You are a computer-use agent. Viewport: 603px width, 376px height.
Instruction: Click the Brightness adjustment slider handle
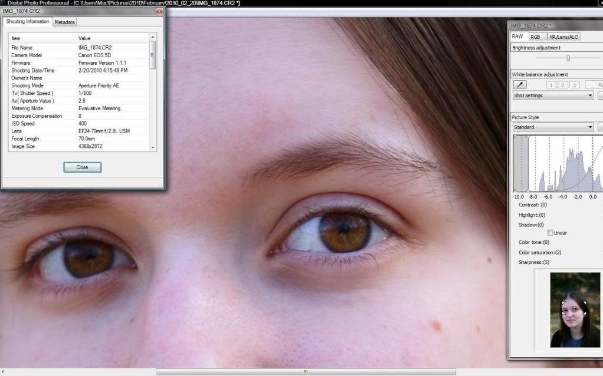pyautogui.click(x=568, y=58)
